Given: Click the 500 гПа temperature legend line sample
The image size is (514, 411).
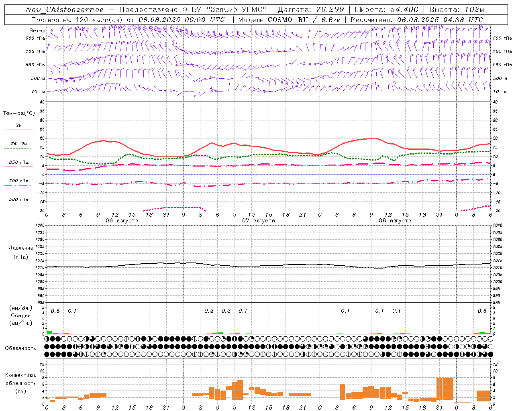Looking at the screenshot, I should (18, 204).
